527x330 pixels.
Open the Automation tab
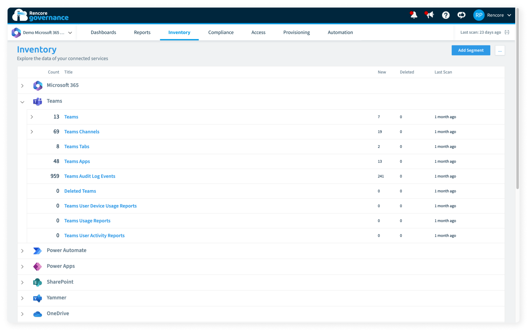point(340,32)
